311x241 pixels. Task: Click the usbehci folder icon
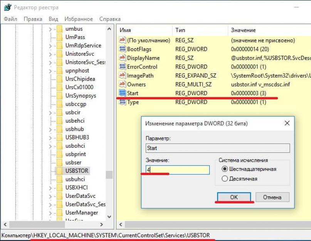pos(59,121)
